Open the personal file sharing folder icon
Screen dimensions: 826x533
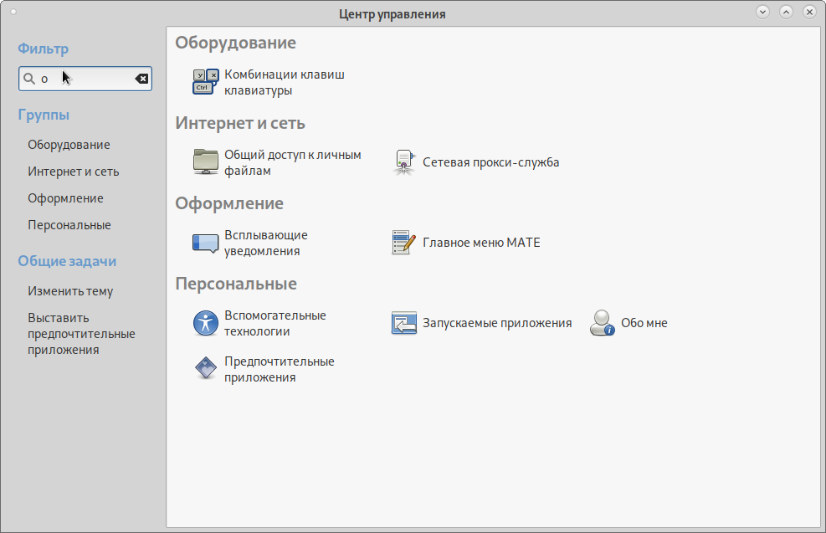[206, 162]
